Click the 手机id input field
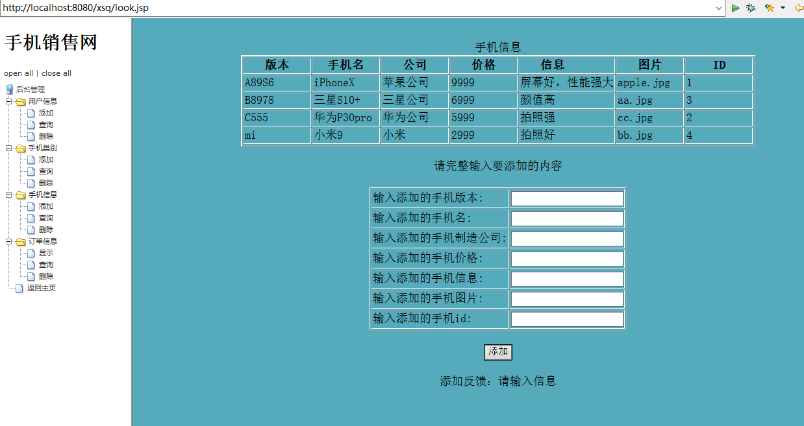This screenshot has height=426, width=804. [567, 319]
